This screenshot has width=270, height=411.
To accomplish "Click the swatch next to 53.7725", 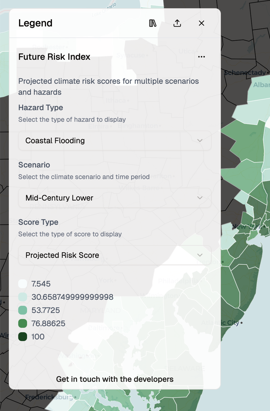I will pyautogui.click(x=23, y=310).
